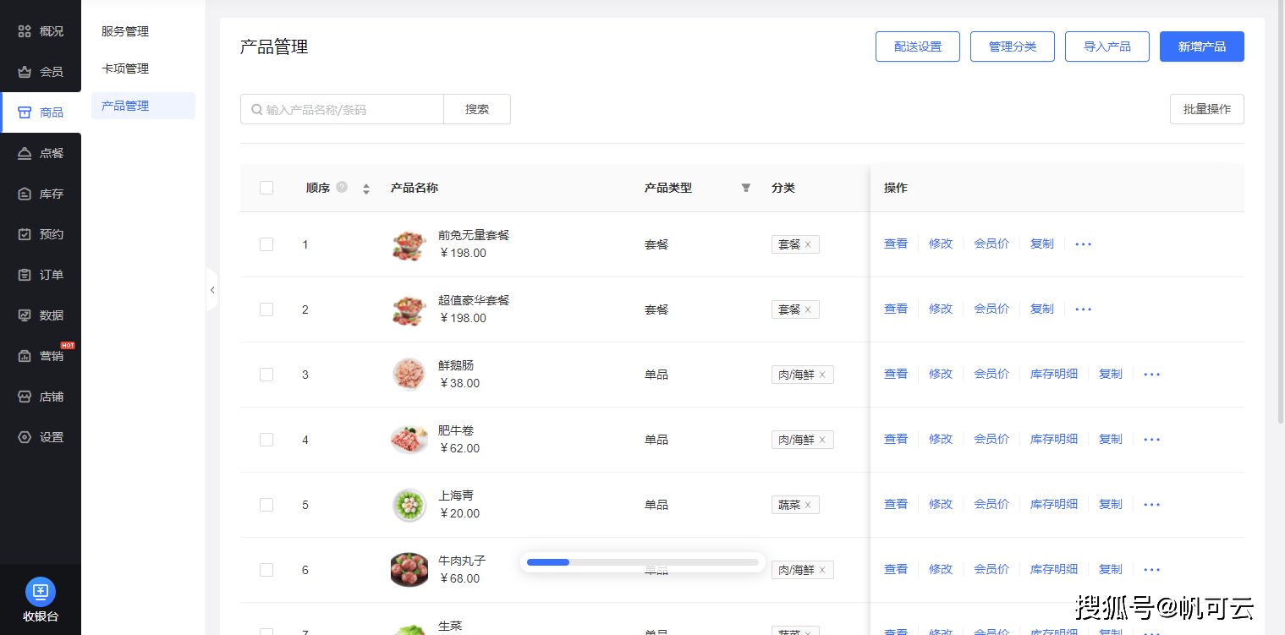Click the 肥牛卷 product thumbnail
This screenshot has width=1285, height=635.
click(409, 440)
